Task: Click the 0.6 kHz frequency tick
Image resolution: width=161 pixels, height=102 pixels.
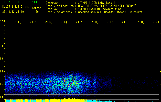Action: [2, 97]
